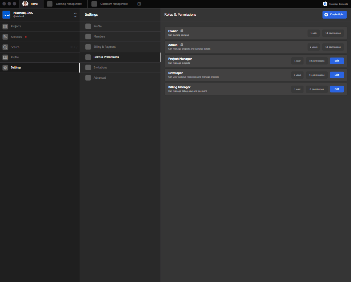Open Projects via its sidebar icon
The image size is (351, 282).
pos(5,27)
